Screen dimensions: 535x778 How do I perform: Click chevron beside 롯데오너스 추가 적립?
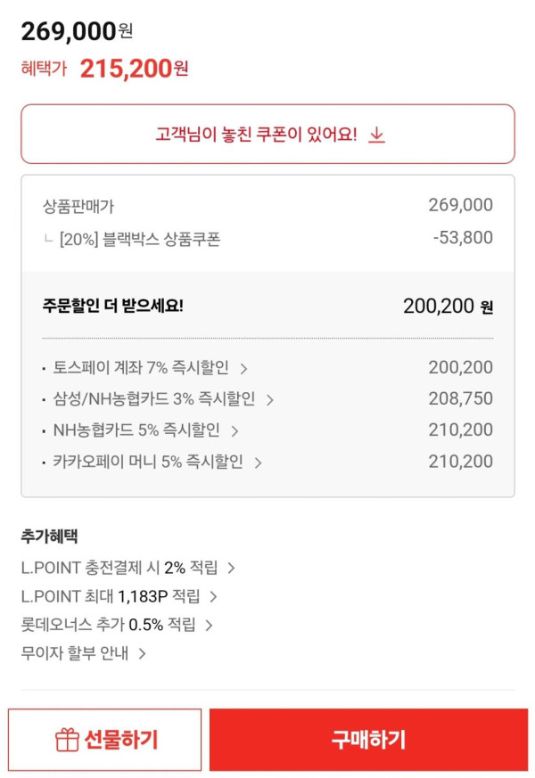[x=209, y=626]
